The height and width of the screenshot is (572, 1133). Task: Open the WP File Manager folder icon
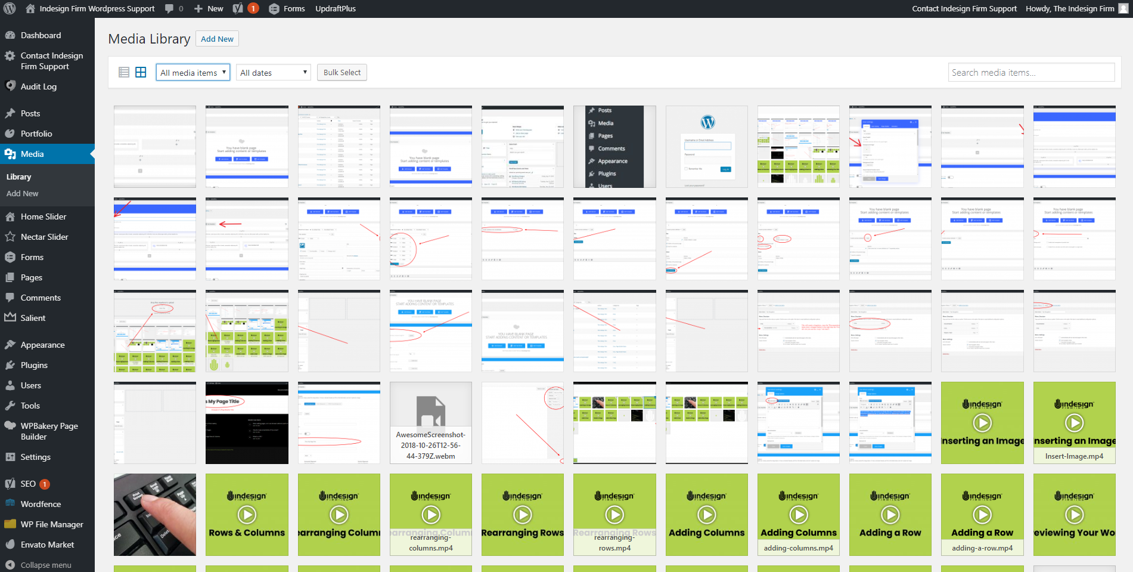[10, 524]
